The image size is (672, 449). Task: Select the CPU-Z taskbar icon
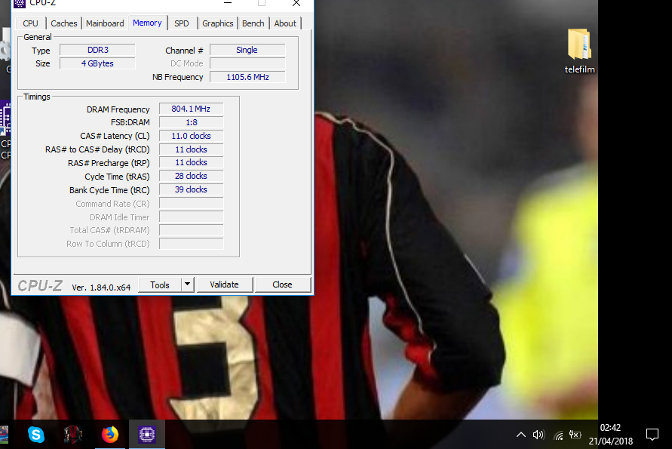coord(147,435)
